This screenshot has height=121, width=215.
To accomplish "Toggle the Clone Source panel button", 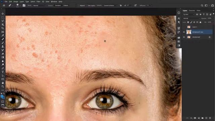I will click(x=24, y=5).
